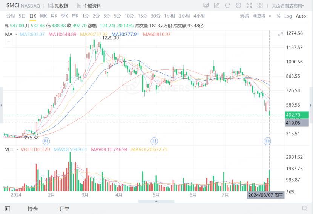Switch to 1小时 one-hour interval
The image size is (313, 214).
coord(170,16)
